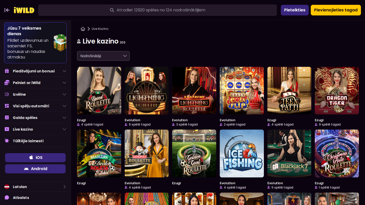365x205 pixels.
Task: Select Visi spēļu automāti menu item
Action: pyautogui.click(x=35, y=106)
